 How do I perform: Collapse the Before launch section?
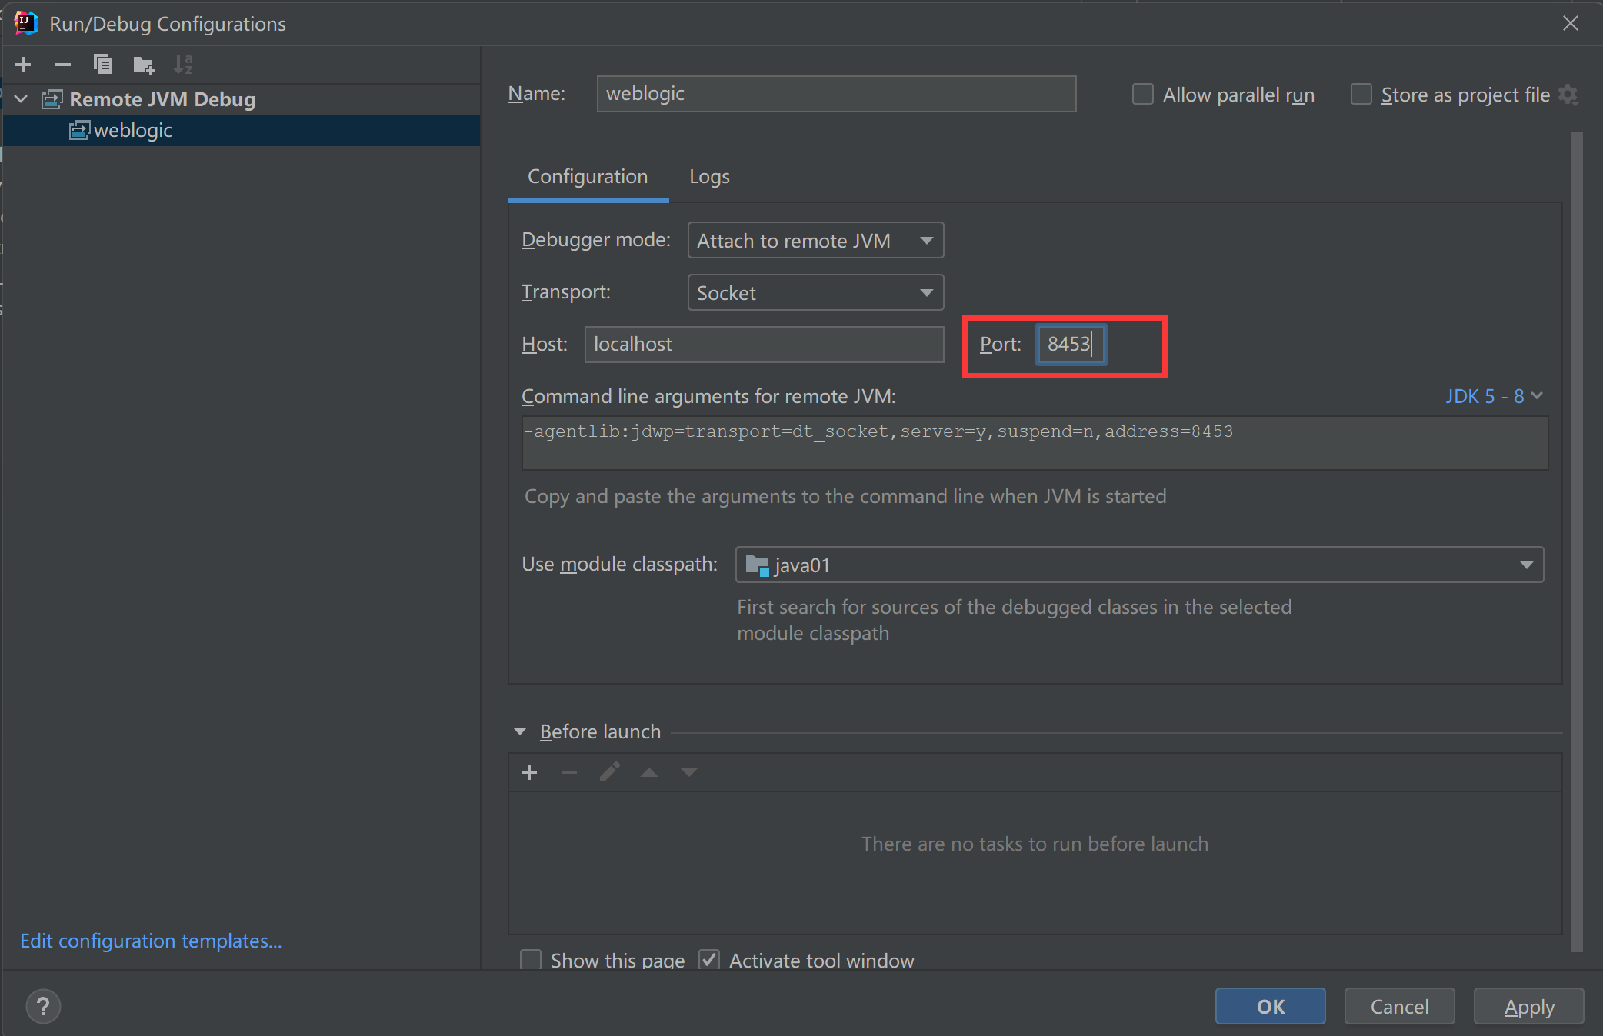tap(520, 731)
